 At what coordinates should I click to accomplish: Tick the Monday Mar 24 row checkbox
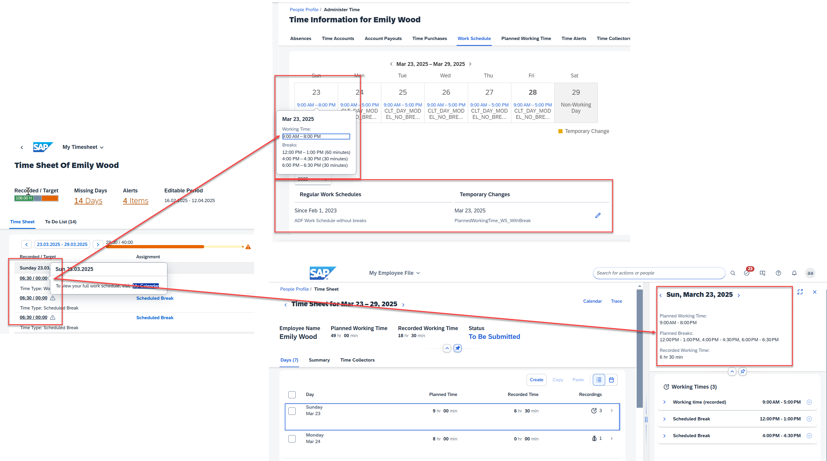point(292,439)
